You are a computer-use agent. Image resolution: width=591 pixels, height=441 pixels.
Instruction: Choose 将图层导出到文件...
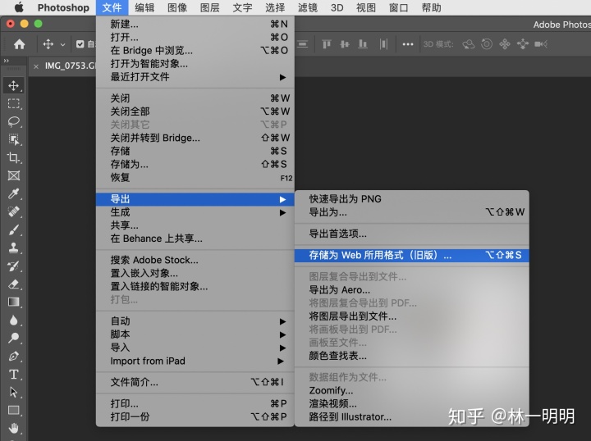[411, 316]
